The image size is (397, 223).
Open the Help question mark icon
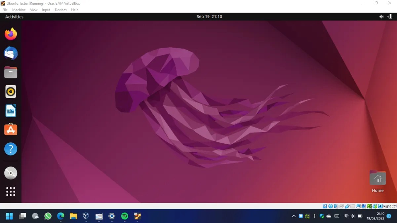[11, 149]
